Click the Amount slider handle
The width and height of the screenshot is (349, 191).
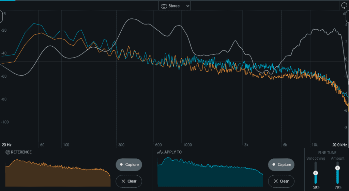coord(337,168)
